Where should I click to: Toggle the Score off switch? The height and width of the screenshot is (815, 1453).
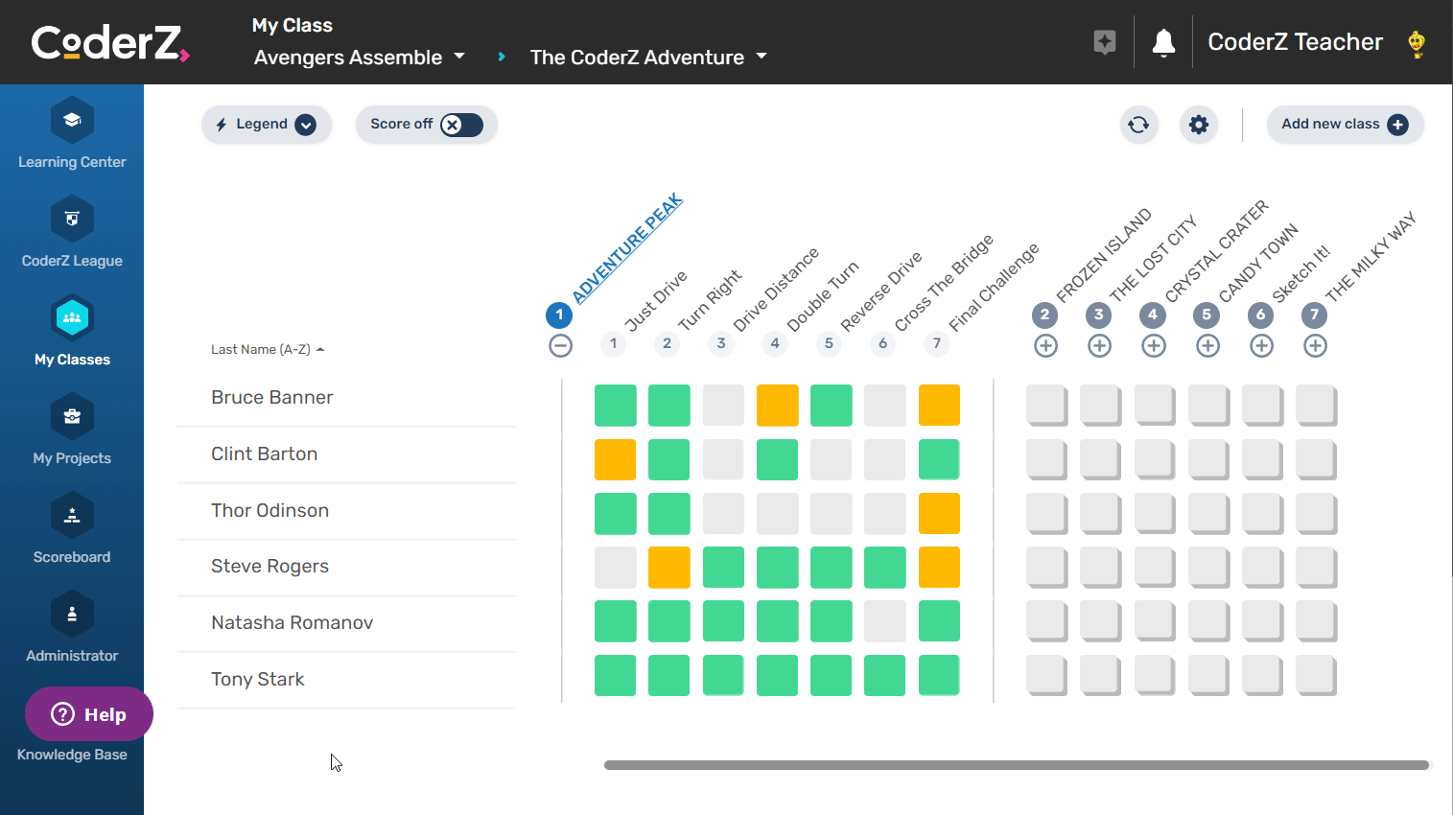(461, 125)
